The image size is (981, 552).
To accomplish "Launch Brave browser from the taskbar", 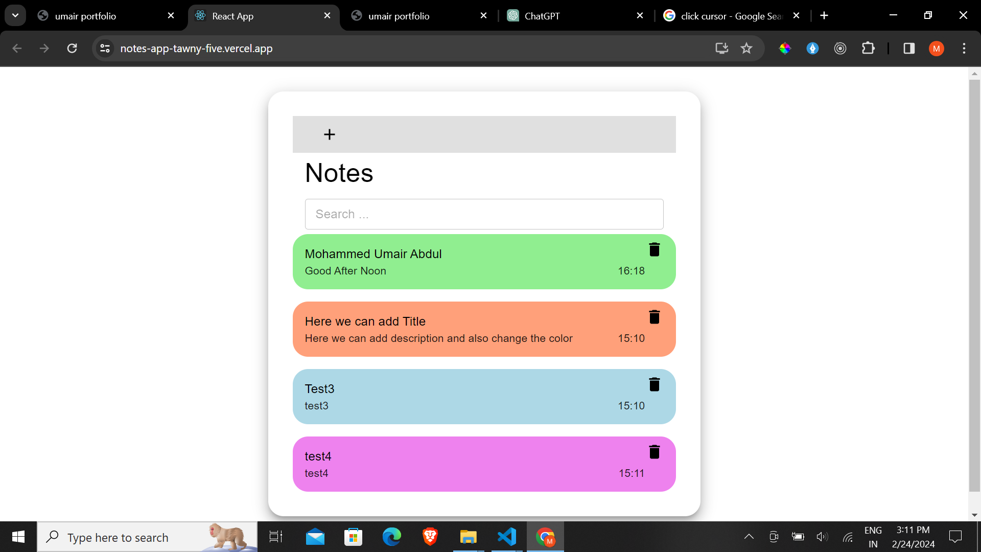I will tap(430, 537).
